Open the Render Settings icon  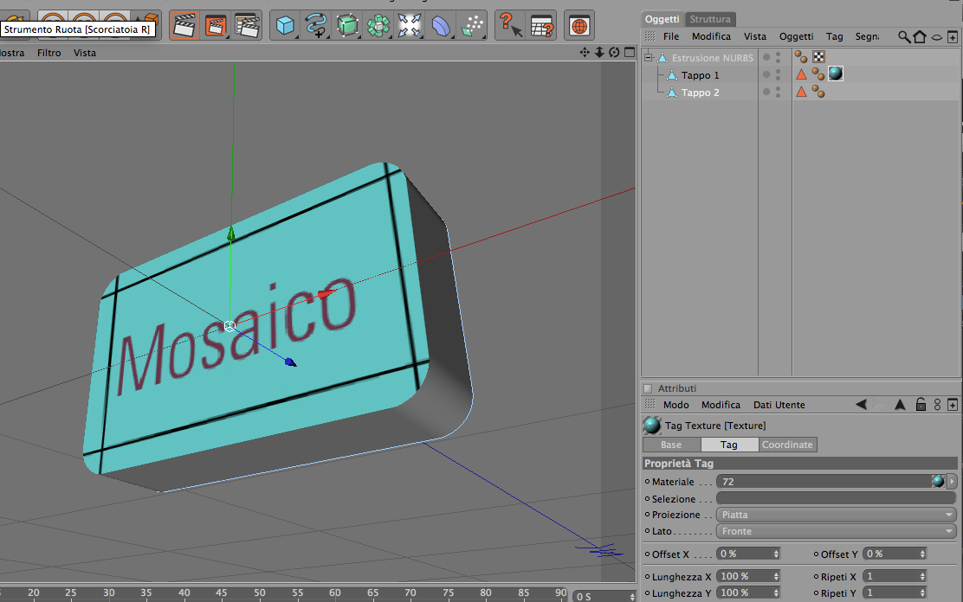tap(247, 26)
